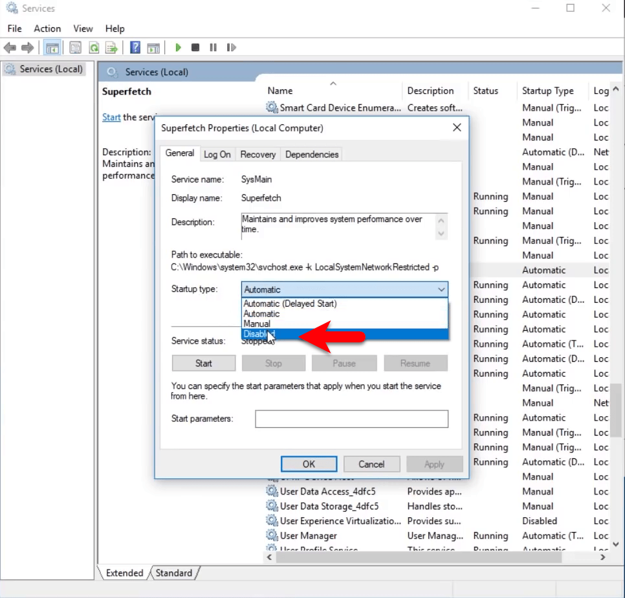Click the description box scroll up arrow
Viewport: 625px width, 598px height.
(441, 220)
